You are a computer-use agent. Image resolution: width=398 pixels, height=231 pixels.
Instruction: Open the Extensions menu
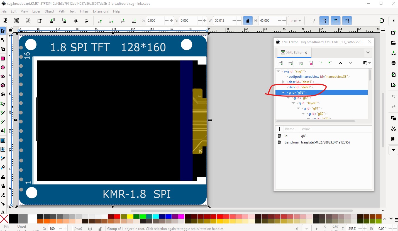click(101, 11)
